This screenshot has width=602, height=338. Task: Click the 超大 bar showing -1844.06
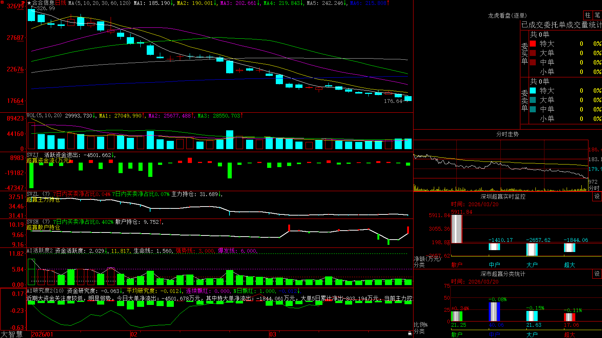570,247
